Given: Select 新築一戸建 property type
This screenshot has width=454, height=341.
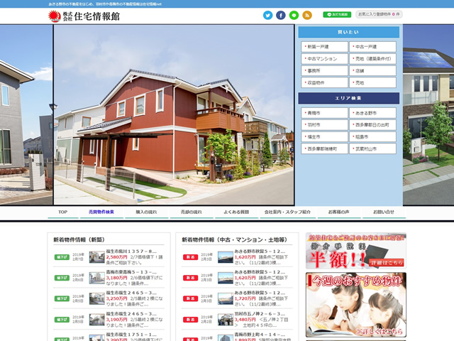Looking at the screenshot, I should point(323,47).
